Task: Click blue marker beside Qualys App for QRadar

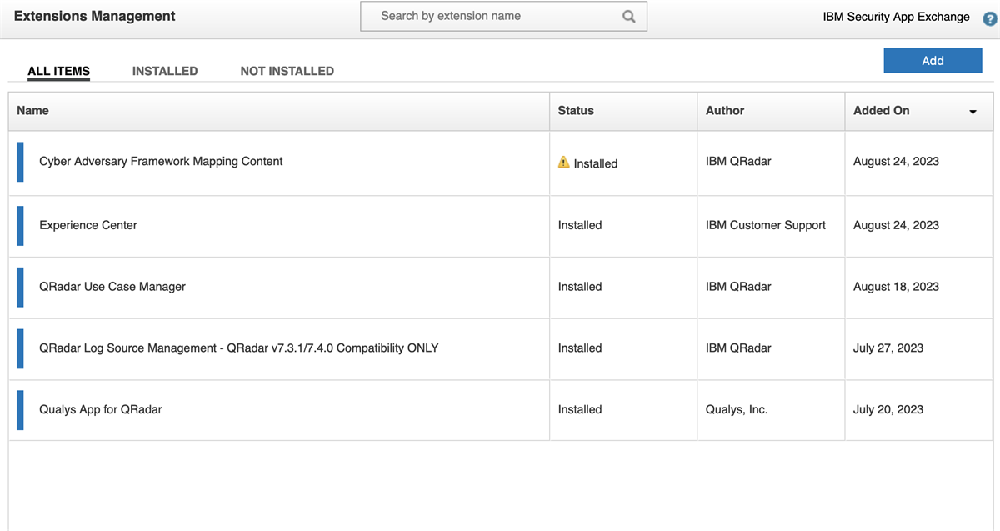Action: (20, 410)
